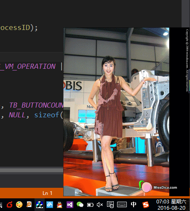Switch the 中 input language indicator
This screenshot has width=190, height=211.
pos(134,205)
